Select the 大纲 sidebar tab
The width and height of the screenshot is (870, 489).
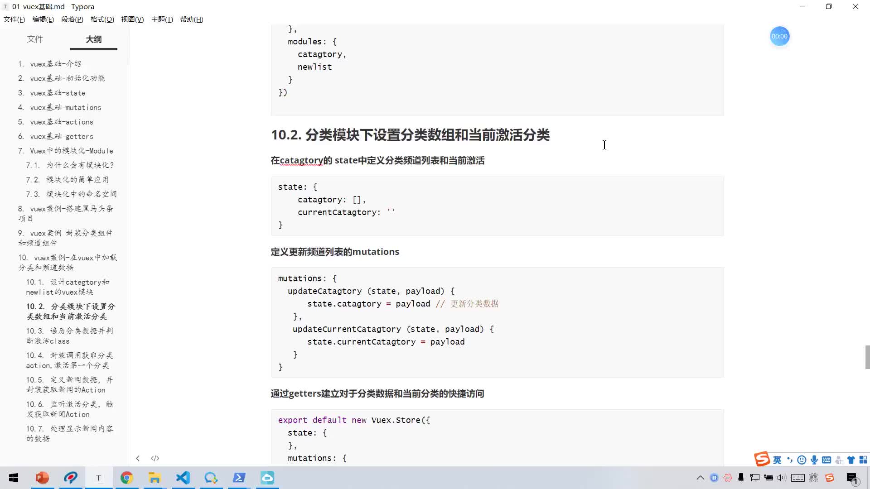click(94, 39)
